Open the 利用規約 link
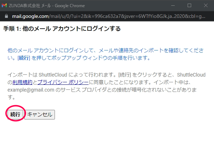 (x=22, y=82)
